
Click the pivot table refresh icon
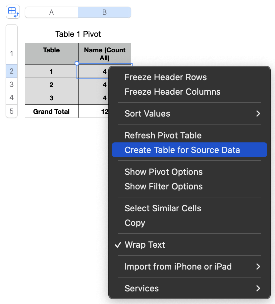coord(13,12)
